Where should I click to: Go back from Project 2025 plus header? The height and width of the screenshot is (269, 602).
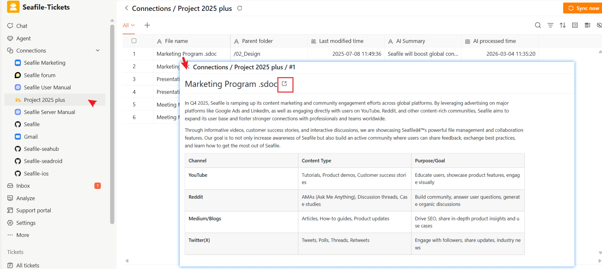[127, 8]
